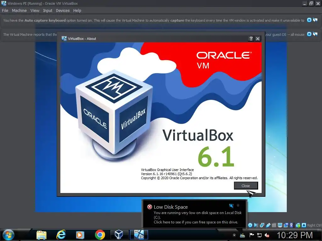Click the shared folders status bar icon
322x241 pixels.
tap(274, 225)
